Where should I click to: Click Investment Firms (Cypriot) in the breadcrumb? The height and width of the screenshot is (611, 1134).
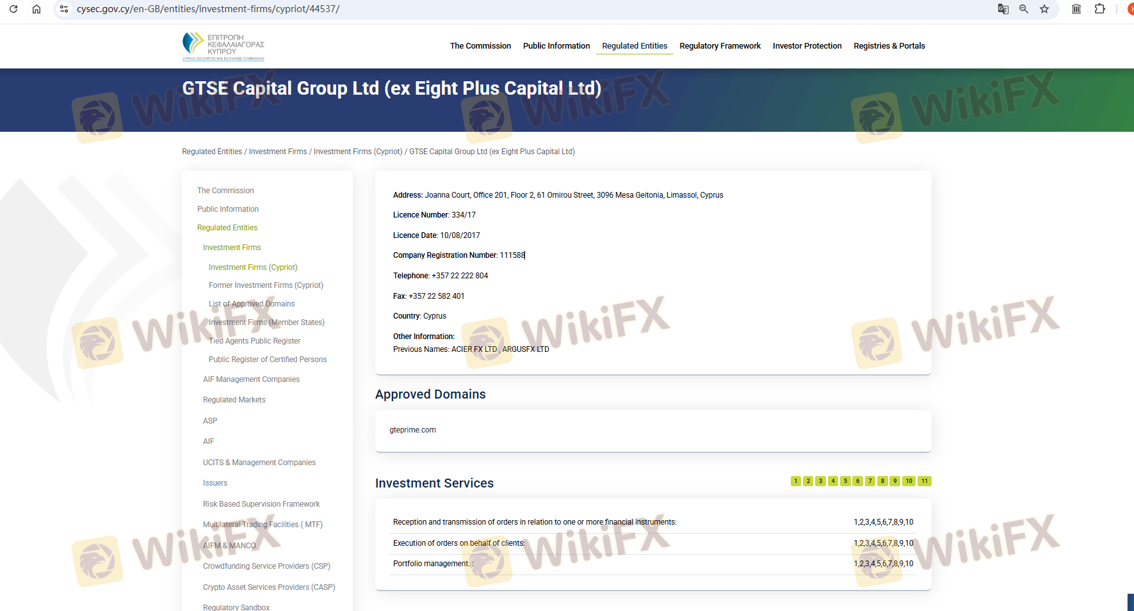pyautogui.click(x=358, y=152)
